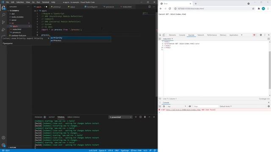Close the DevTools console drawer

pos(268,103)
